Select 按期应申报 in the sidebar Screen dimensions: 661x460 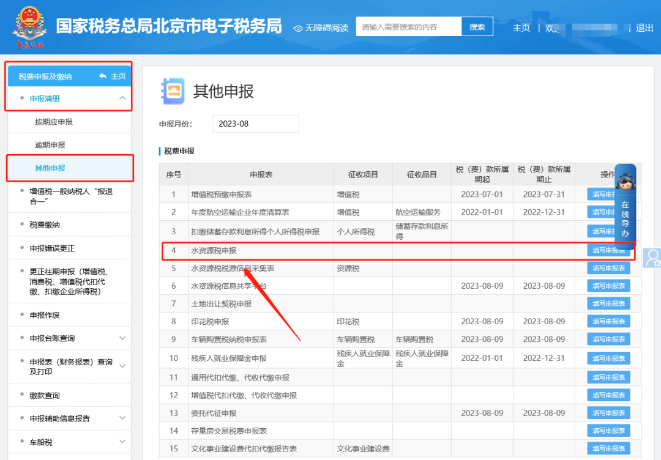coord(54,122)
